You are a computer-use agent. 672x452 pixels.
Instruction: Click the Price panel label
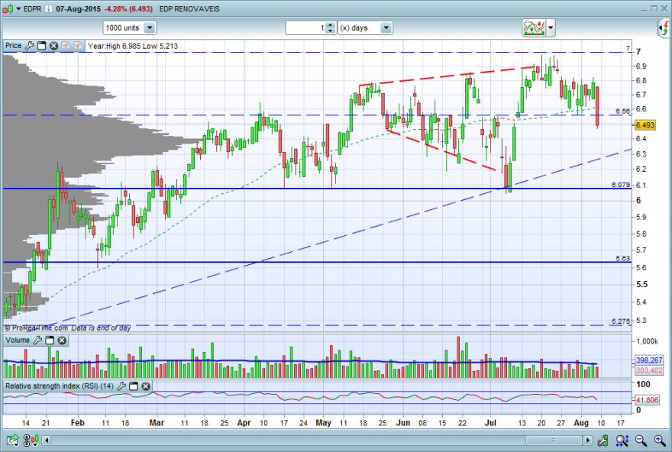click(x=13, y=45)
